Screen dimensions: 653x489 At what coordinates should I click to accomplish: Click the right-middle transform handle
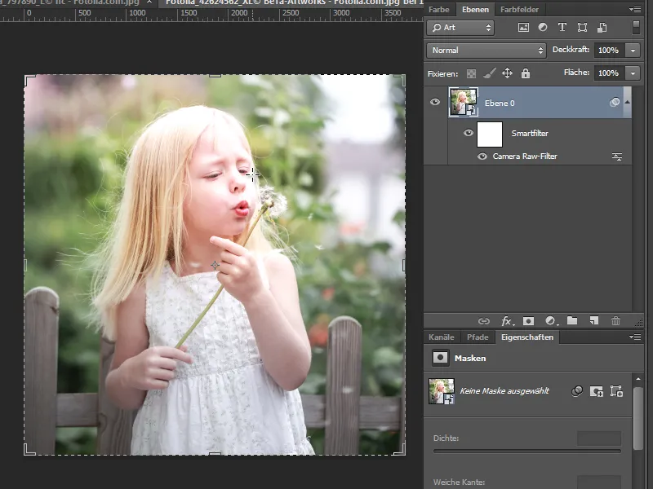[404, 266]
